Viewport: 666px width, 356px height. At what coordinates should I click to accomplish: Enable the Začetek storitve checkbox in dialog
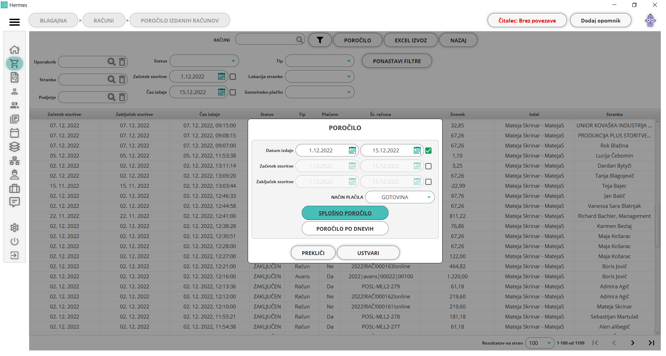[x=428, y=166]
